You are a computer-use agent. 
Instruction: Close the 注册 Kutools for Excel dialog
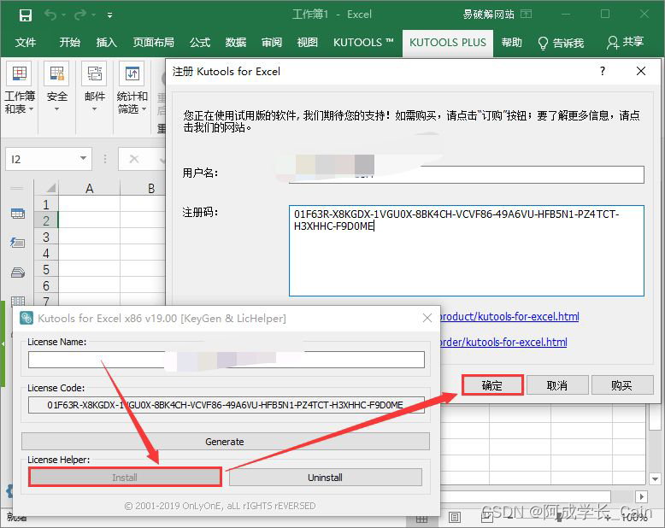point(641,71)
